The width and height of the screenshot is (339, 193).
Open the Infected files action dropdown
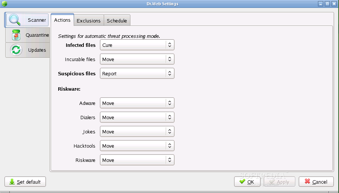(x=137, y=45)
